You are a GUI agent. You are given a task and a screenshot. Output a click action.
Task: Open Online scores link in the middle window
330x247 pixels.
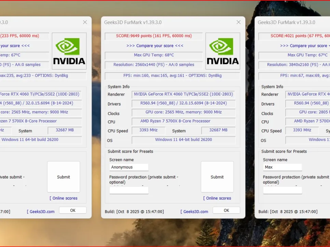coord(217,198)
